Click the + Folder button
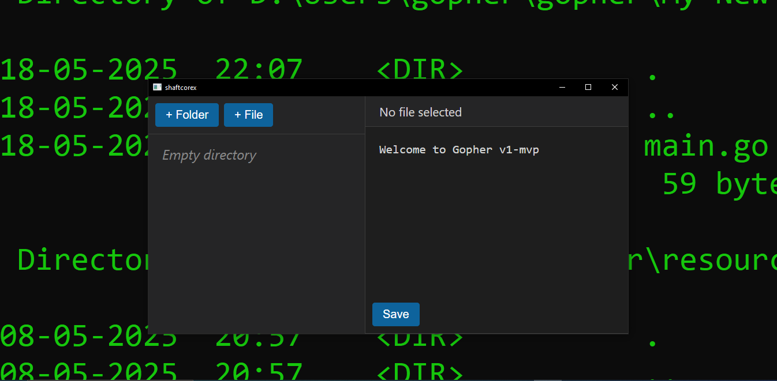This screenshot has height=381, width=777. point(187,115)
